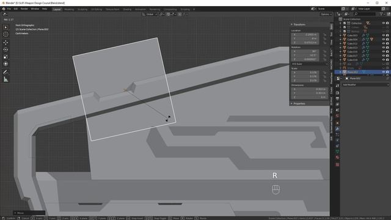This screenshot has width=391, height=220.
Task: Open the World properties tab icon
Action: coord(337,116)
